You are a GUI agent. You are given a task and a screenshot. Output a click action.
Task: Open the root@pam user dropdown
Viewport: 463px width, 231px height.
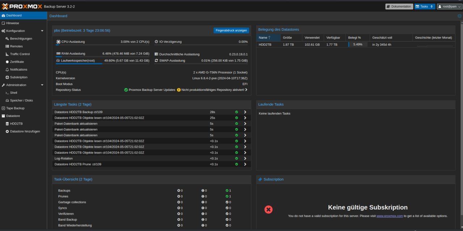[x=450, y=7]
